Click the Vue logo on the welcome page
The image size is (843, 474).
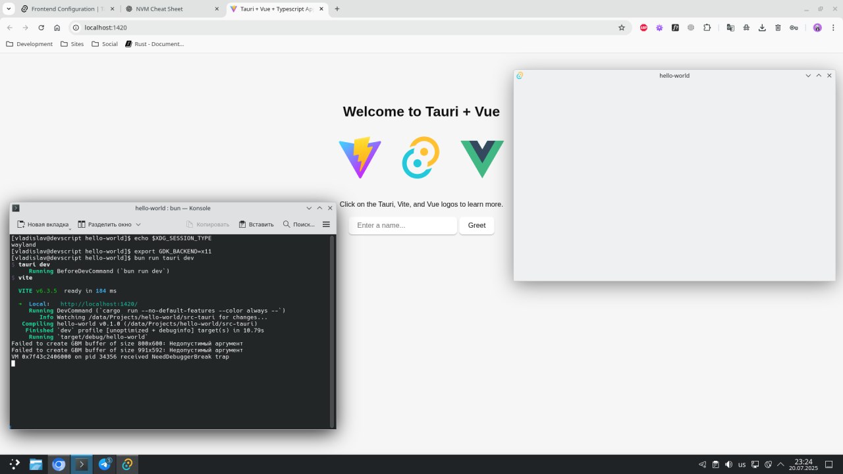482,159
